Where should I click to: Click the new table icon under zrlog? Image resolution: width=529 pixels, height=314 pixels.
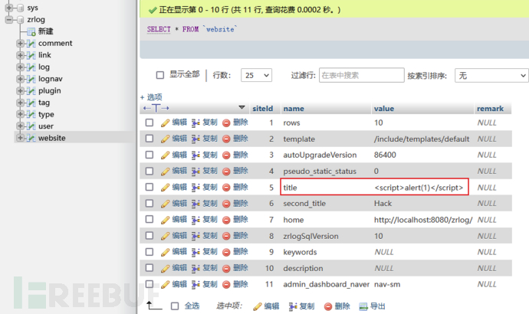[31, 31]
